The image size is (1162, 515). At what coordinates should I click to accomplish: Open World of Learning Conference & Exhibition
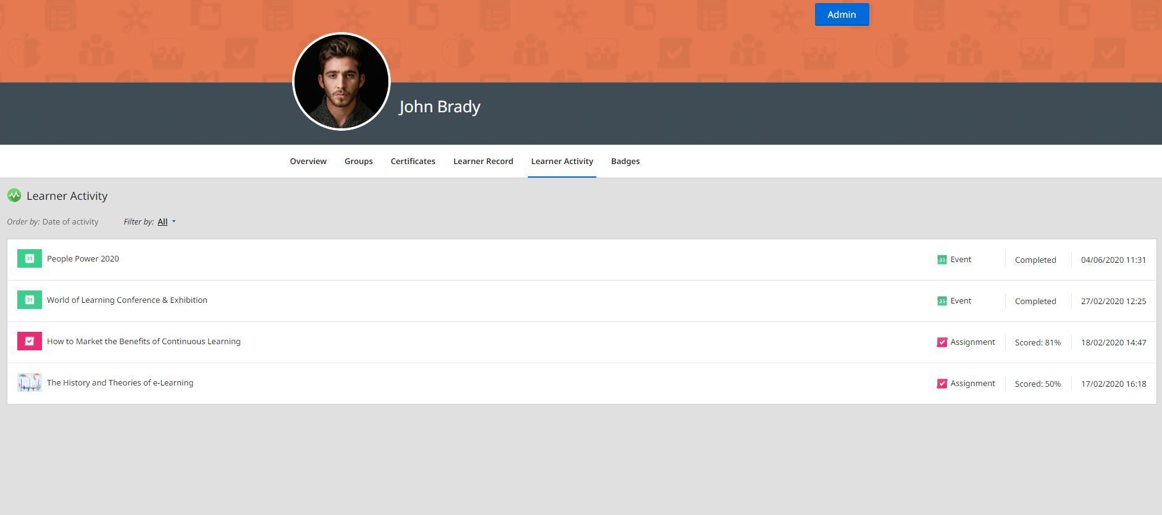[x=127, y=300]
